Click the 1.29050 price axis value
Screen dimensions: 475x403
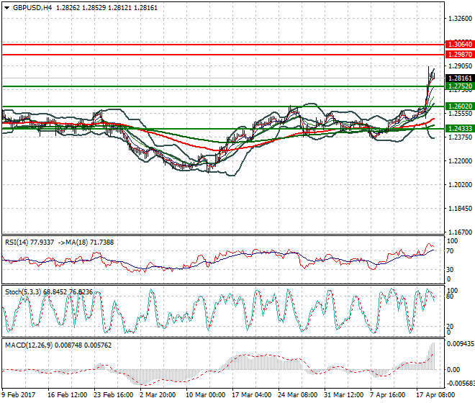click(460, 66)
